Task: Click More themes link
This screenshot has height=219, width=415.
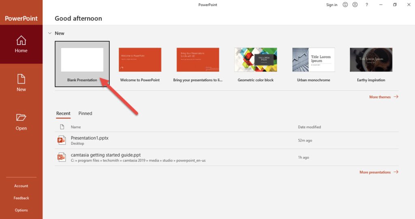Action: 384,97
